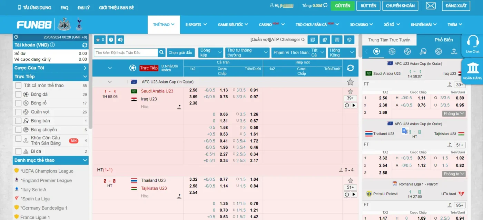Click the 'Chọn giải đấu' button

180,53
